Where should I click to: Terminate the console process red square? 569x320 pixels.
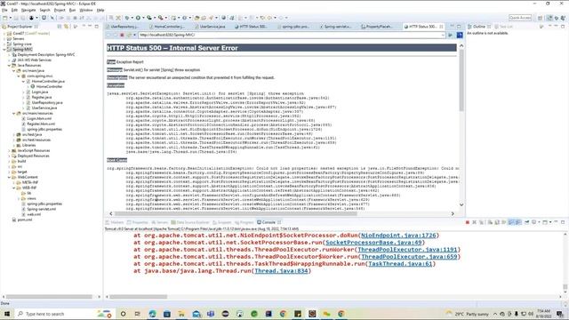468,222
